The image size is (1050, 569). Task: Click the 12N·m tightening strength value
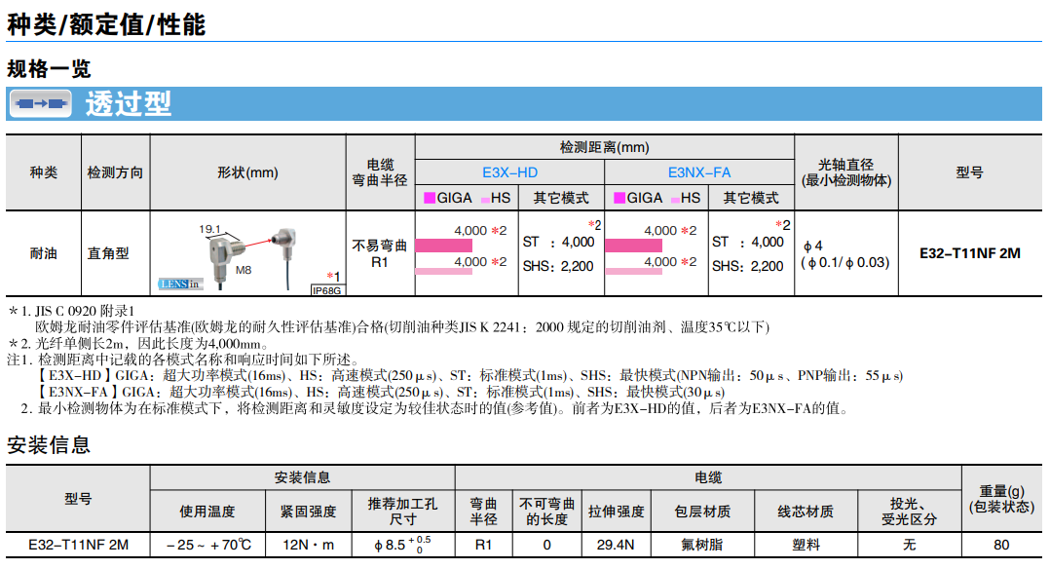tap(308, 545)
